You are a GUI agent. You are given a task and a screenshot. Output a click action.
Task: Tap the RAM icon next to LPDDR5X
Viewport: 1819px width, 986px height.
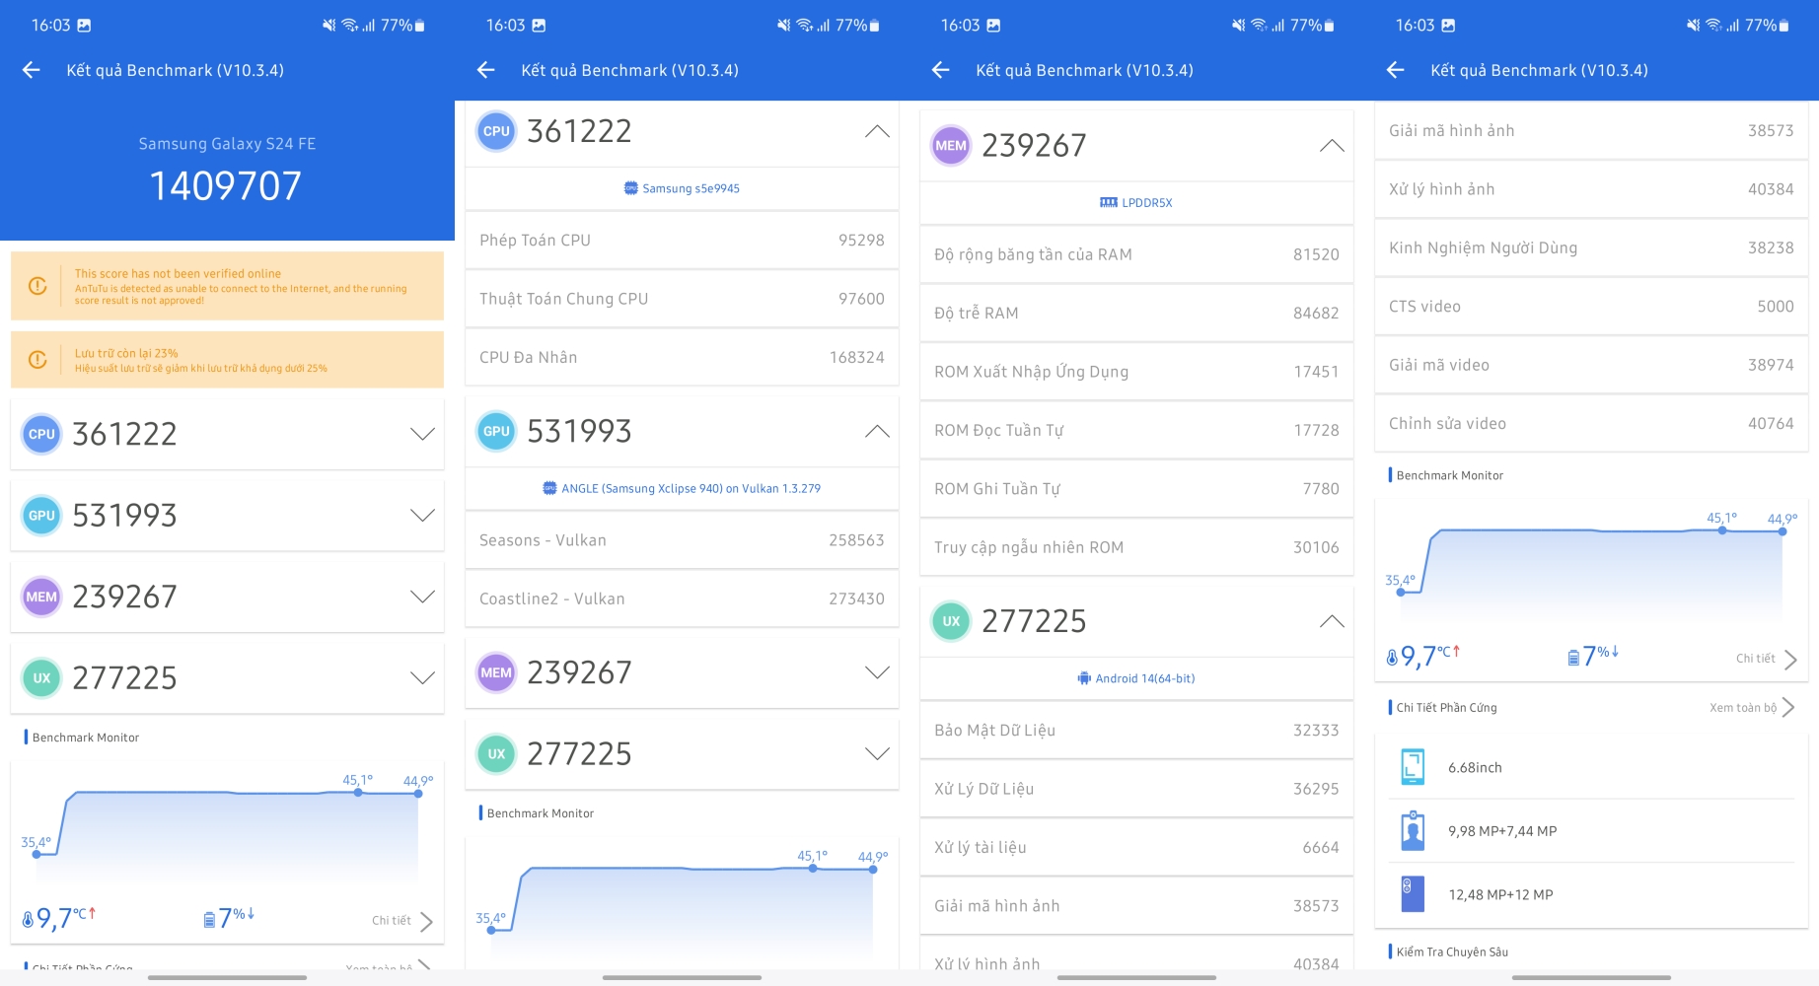point(1109,203)
